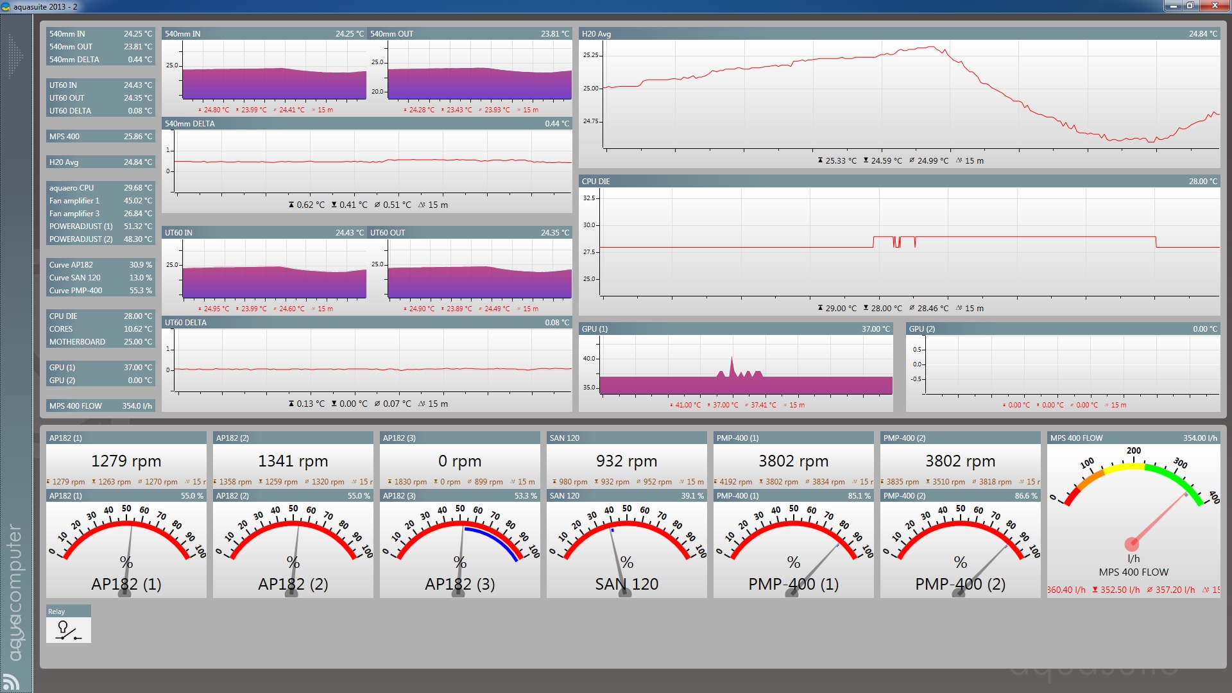Click the GPU (1) temperature chart
This screenshot has width=1232, height=693.
click(x=744, y=366)
